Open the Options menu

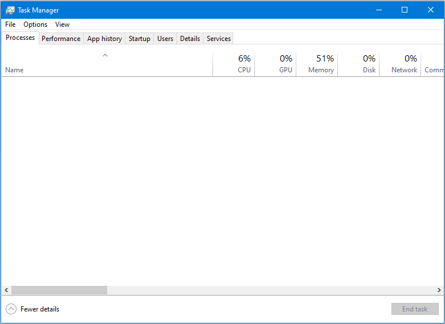35,24
